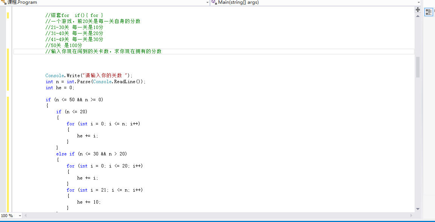Click the horizontal scrollbar right arrow
Screen dimensions: 435x222
pos(411,215)
